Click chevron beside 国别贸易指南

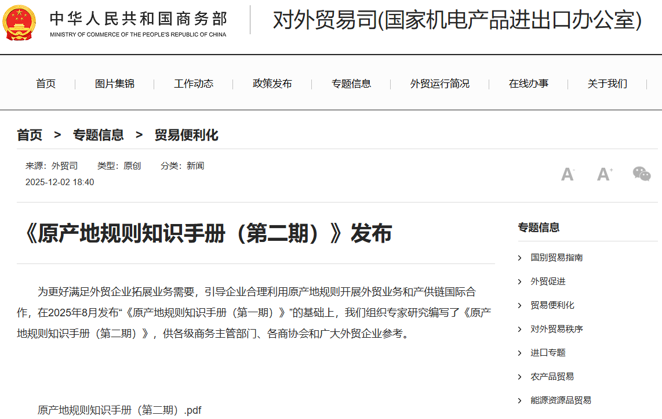(520, 258)
